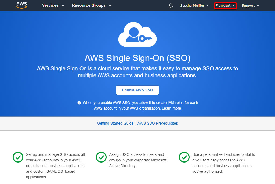This screenshot has height=184, width=275.
Task: Open AWS SSO Prerequisites
Action: pos(158,123)
